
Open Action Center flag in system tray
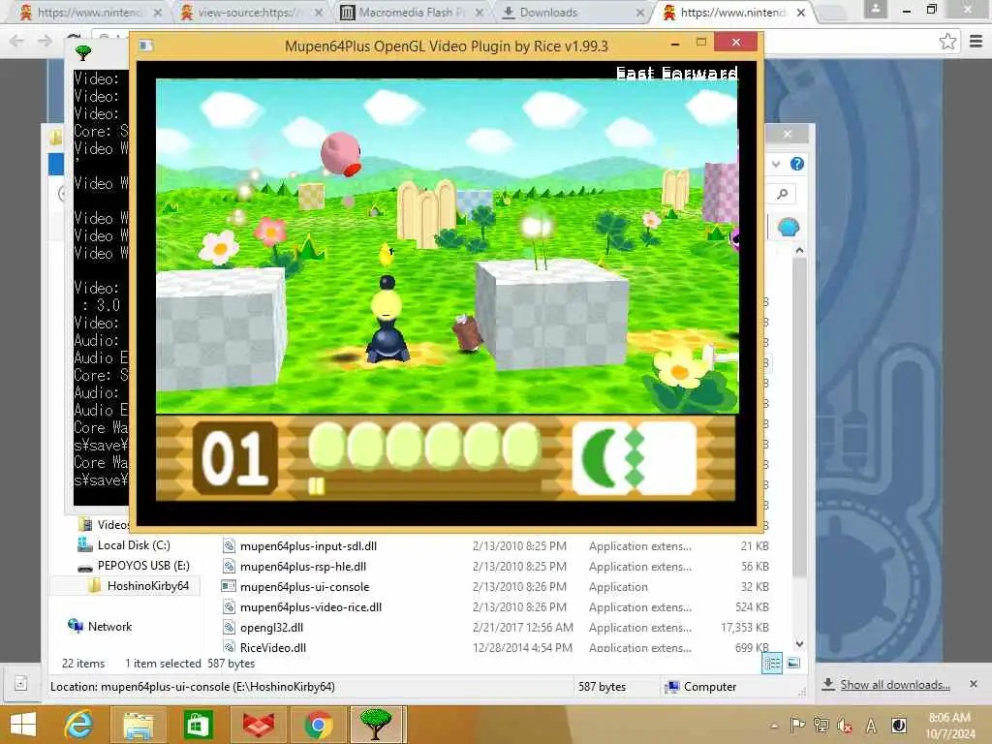(x=798, y=725)
